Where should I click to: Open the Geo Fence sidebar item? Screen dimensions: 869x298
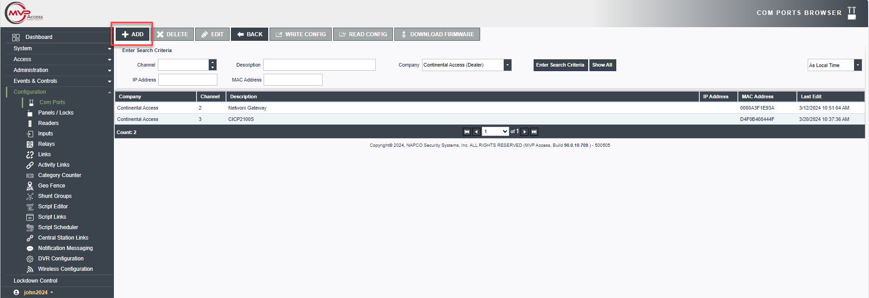point(51,186)
